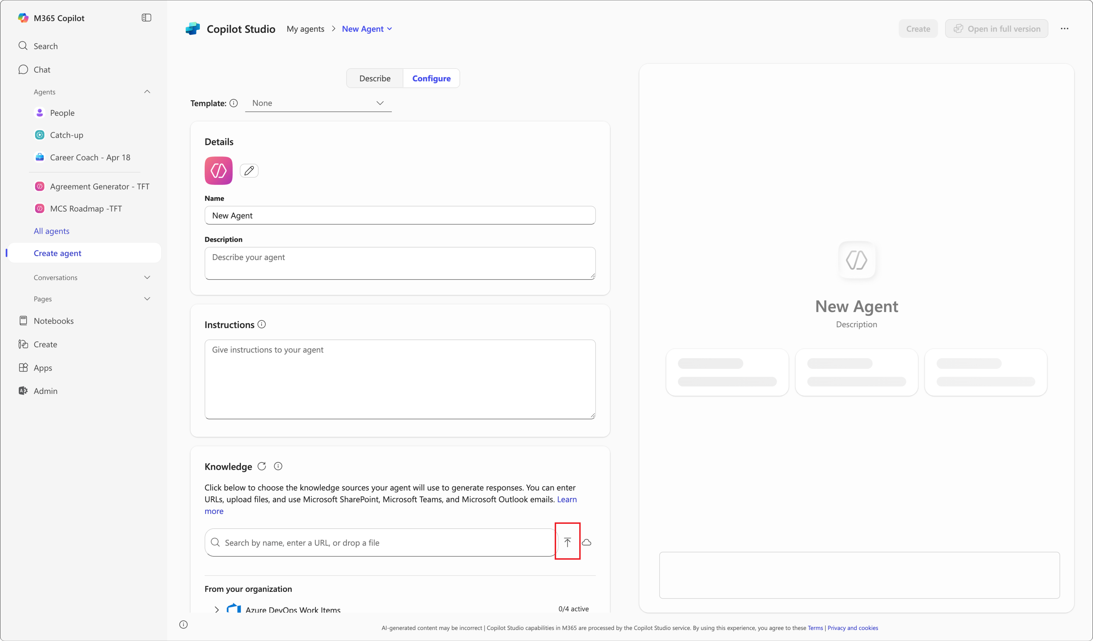
Task: Open the Template dropdown showing None
Action: tap(318, 103)
